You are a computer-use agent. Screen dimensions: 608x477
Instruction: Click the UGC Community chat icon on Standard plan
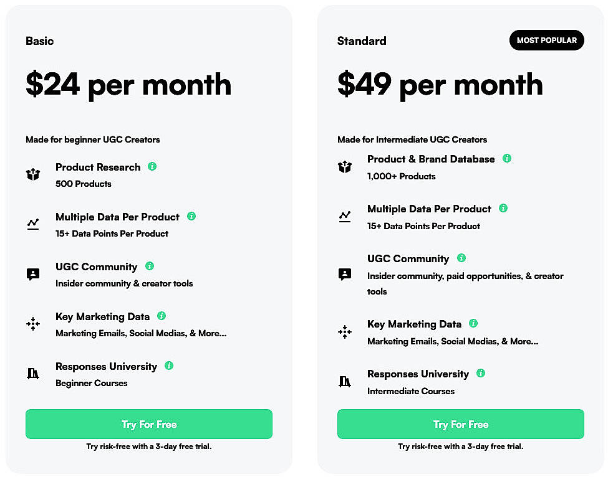(345, 274)
